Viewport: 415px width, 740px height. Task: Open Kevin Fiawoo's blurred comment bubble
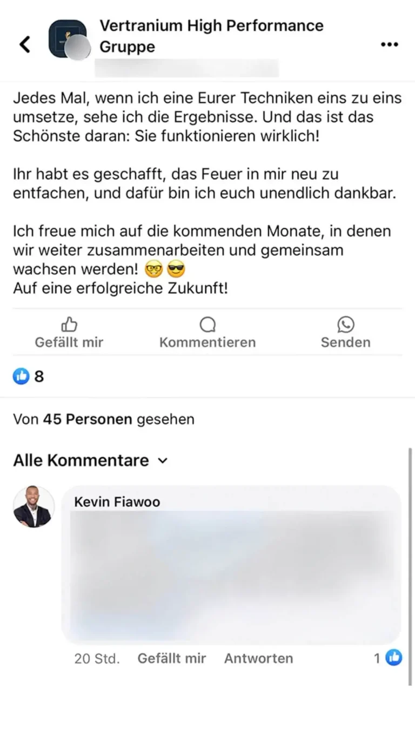(232, 564)
